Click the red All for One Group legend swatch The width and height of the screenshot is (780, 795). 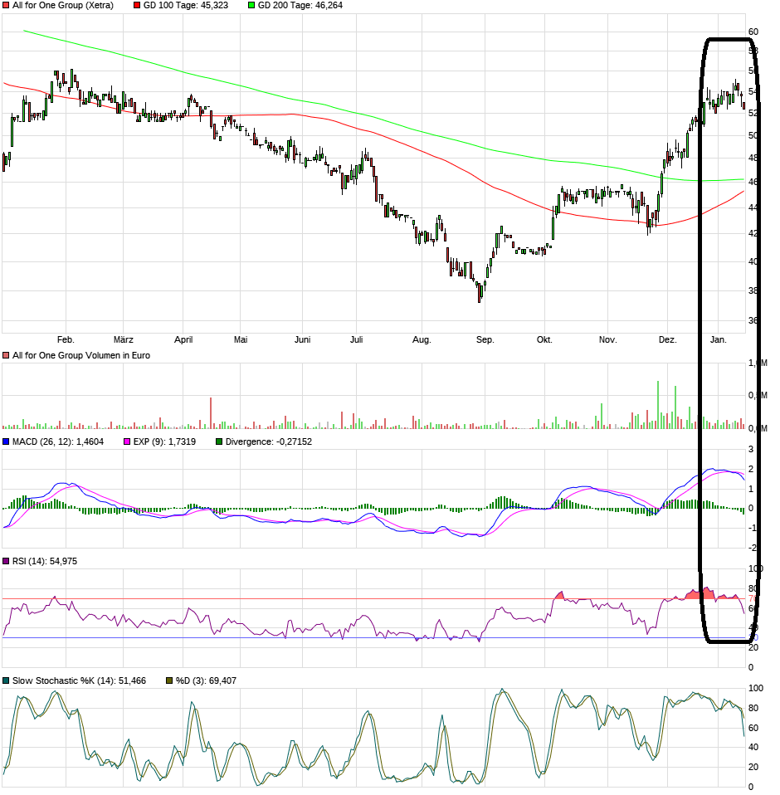(x=7, y=5)
